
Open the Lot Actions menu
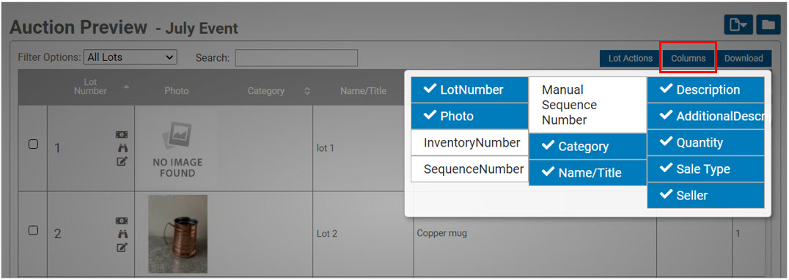630,59
